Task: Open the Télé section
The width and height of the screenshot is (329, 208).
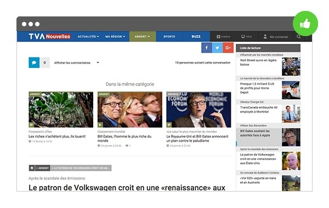Action: point(246,37)
